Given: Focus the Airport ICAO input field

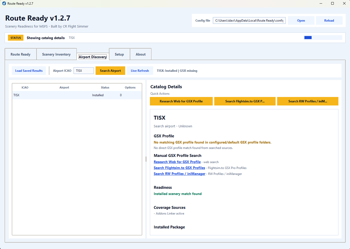Looking at the screenshot, I should pyautogui.click(x=84, y=71).
